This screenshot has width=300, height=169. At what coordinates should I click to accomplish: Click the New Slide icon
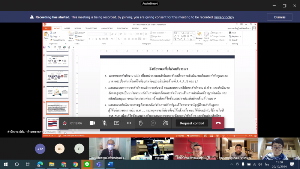[x=71, y=34]
